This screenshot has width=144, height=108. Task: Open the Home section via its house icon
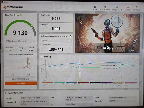click(x=95, y=7)
